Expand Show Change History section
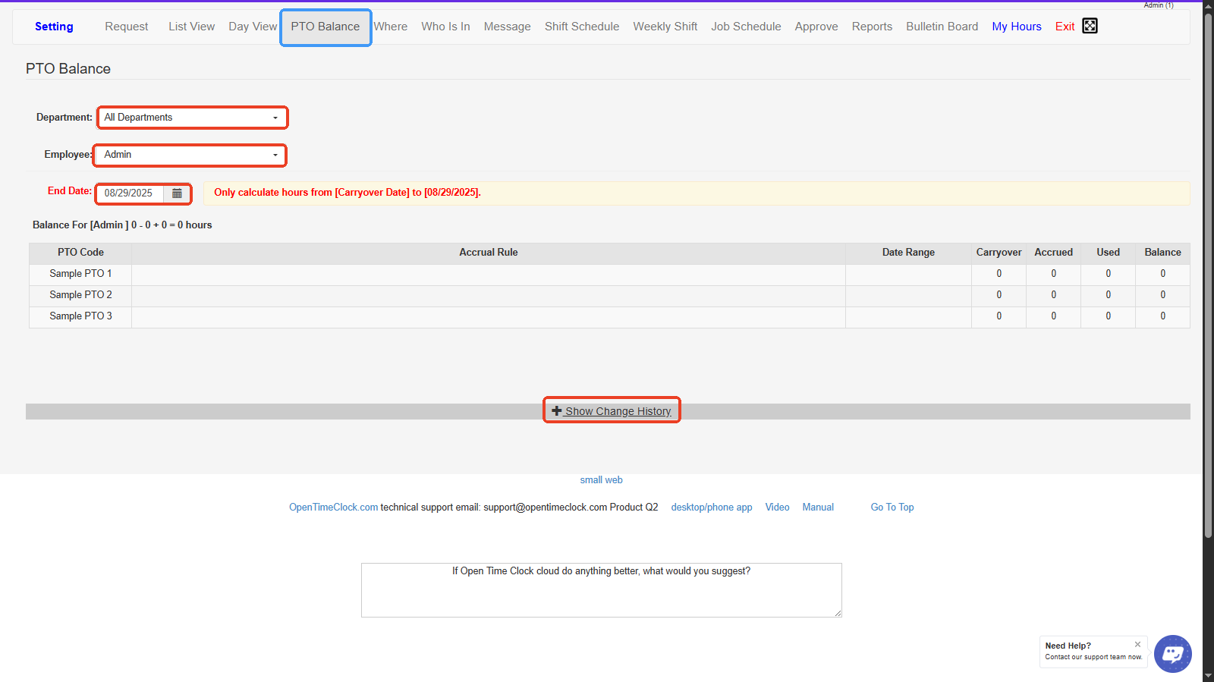1214x682 pixels. [612, 411]
